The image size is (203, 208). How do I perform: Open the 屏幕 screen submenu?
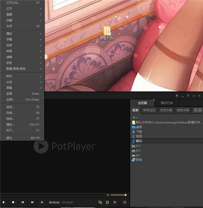22,88
